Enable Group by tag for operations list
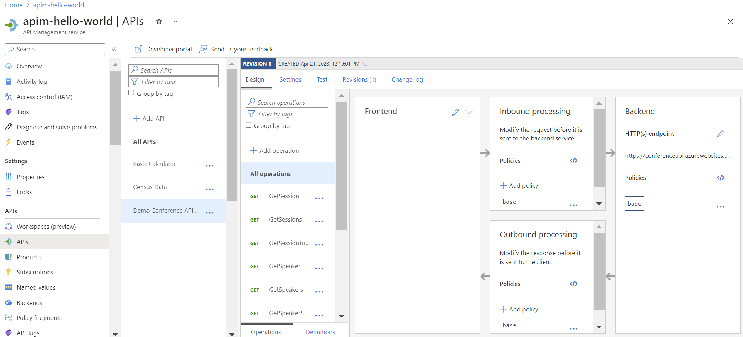 click(248, 125)
